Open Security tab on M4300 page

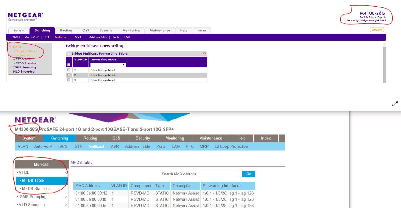[x=143, y=138]
